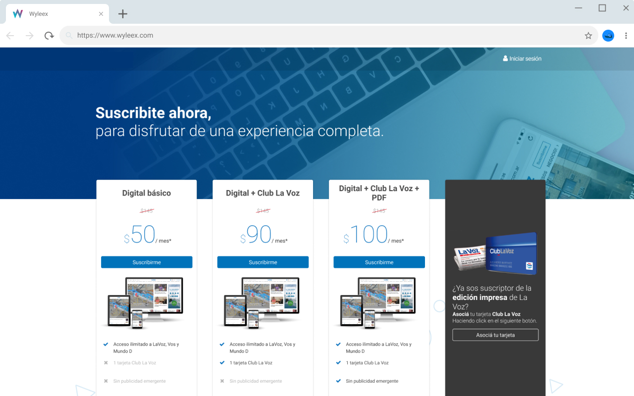Image resolution: width=634 pixels, height=396 pixels.
Task: Click X icon beside 1 tarjeta in Digital básico
Action: 106,363
